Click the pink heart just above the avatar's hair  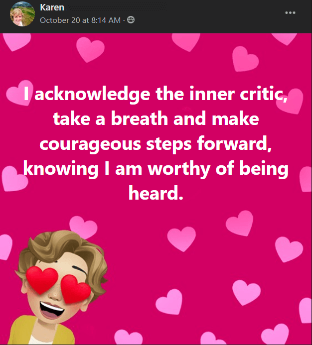83,227
